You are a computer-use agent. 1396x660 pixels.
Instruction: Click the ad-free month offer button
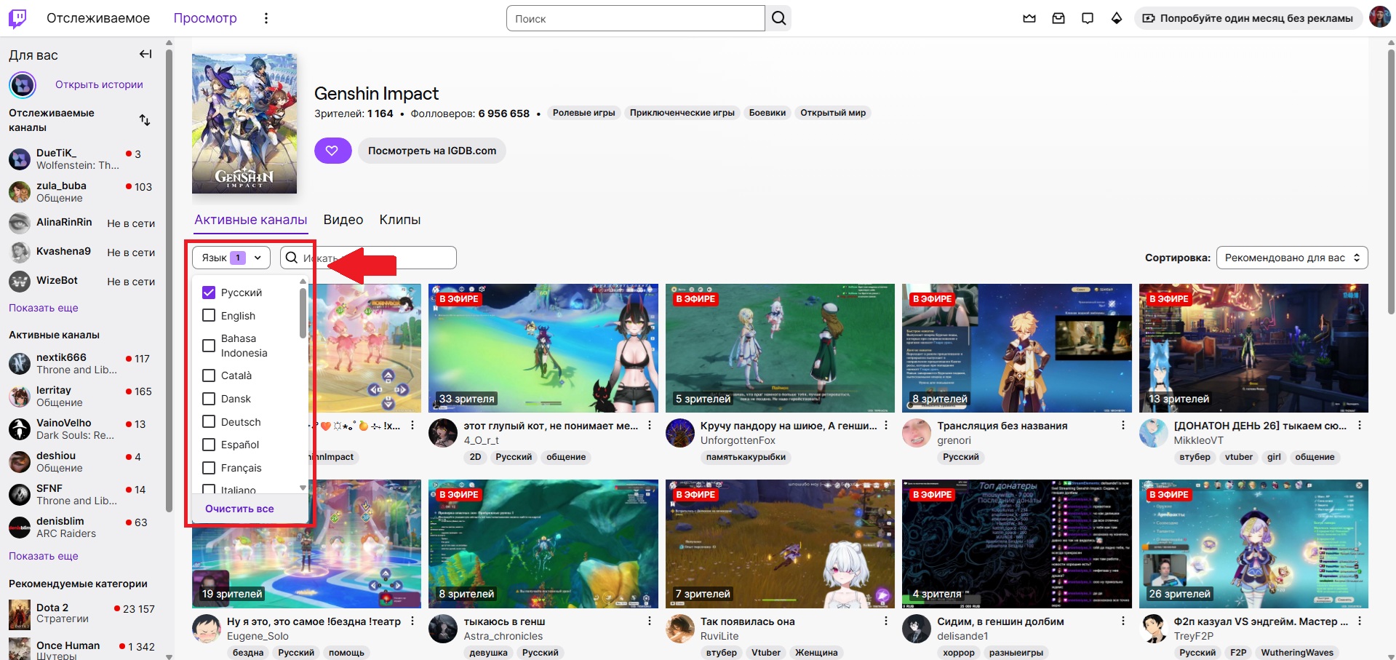pyautogui.click(x=1248, y=18)
